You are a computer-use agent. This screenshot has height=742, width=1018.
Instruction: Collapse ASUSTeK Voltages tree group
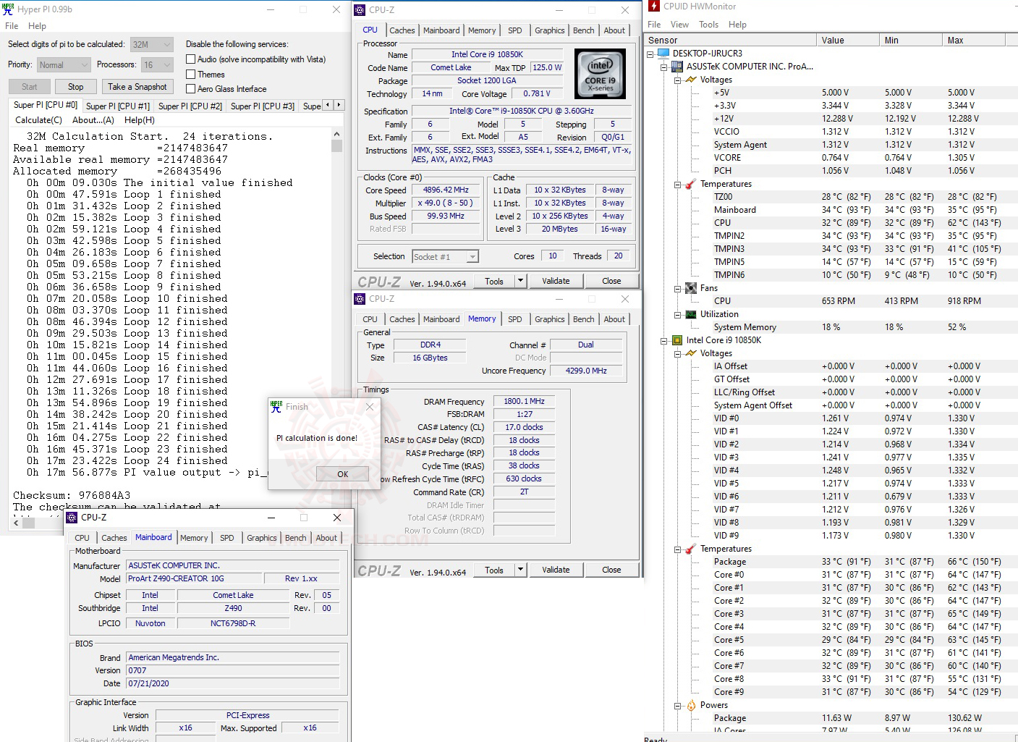coord(677,80)
